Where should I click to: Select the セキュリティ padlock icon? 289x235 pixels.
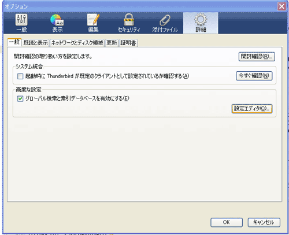(129, 23)
